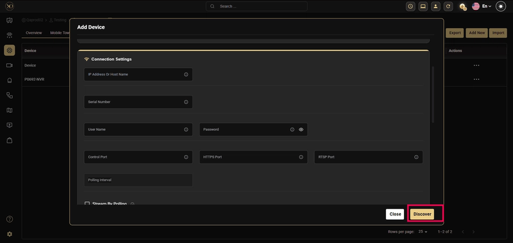Click the Password input field
This screenshot has width=513, height=243.
253,130
